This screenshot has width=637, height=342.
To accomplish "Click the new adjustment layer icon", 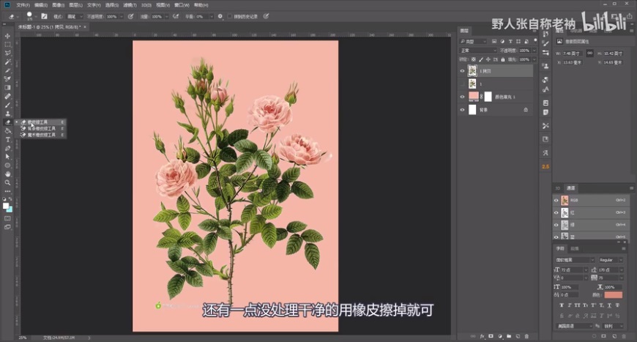I will [x=500, y=336].
